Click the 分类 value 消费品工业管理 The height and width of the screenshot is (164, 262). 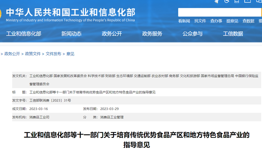[112, 117]
